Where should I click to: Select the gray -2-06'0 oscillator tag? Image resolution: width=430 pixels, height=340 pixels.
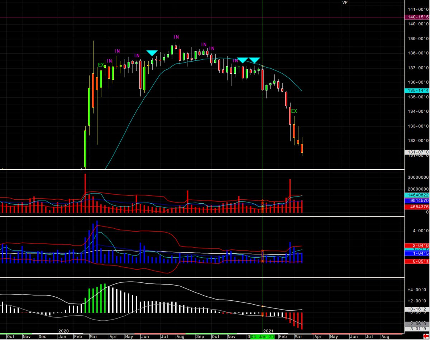pos(417,323)
